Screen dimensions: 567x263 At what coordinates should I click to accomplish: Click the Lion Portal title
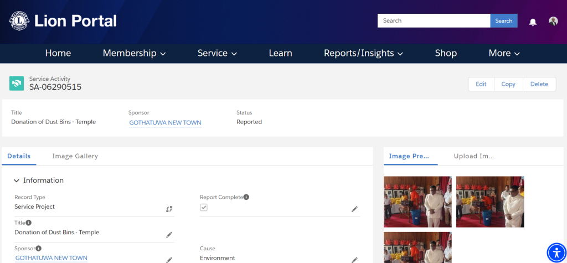click(75, 21)
